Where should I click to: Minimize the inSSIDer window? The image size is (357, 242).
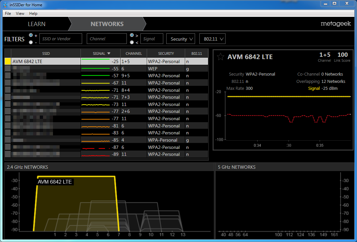click(326, 4)
